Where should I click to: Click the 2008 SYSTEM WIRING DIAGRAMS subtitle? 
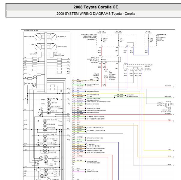(96, 14)
